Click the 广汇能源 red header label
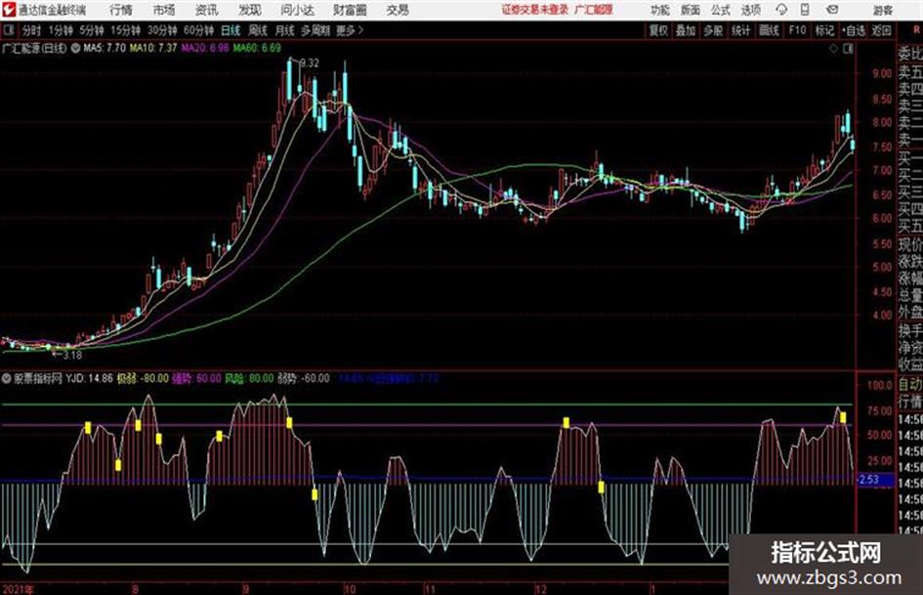 click(594, 10)
